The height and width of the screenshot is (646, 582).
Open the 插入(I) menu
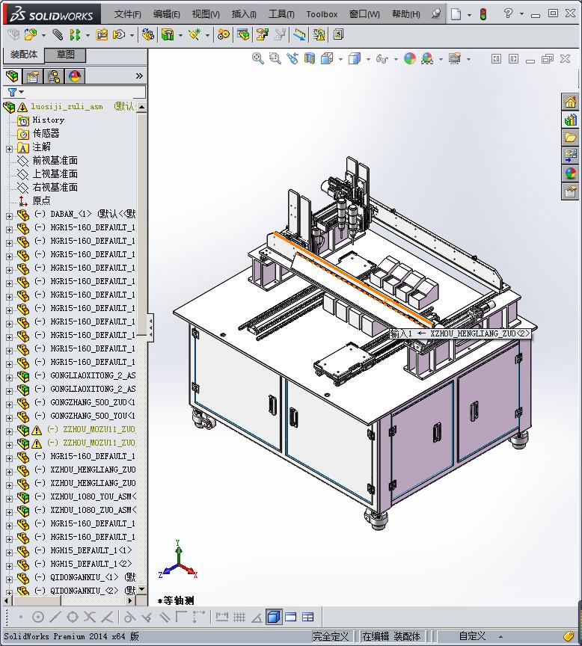(x=244, y=14)
